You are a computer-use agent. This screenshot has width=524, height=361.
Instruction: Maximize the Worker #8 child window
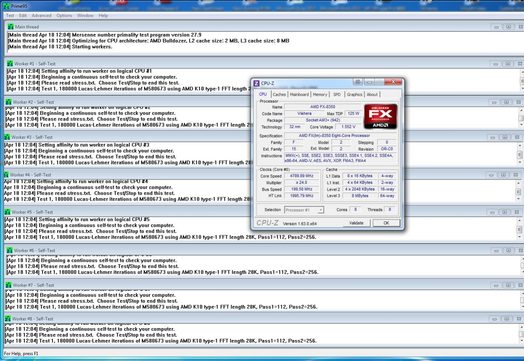507,319
